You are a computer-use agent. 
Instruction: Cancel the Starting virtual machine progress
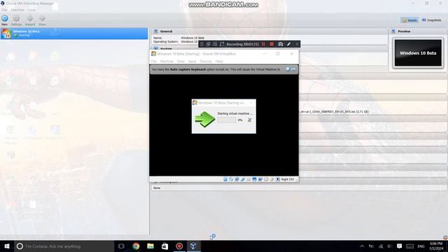[x=249, y=120]
